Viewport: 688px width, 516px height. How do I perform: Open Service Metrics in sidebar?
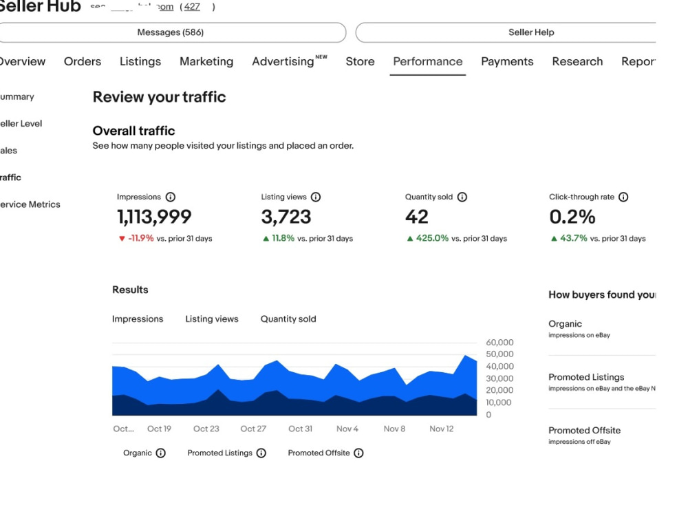[30, 204]
